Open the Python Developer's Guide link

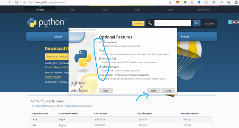click(78, 106)
